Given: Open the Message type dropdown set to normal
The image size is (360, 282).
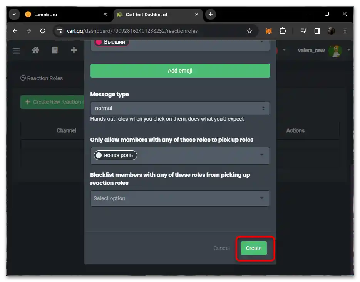Looking at the screenshot, I should 180,108.
